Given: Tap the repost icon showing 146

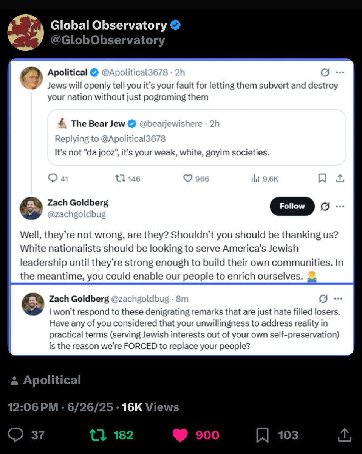Looking at the screenshot, I should point(120,179).
